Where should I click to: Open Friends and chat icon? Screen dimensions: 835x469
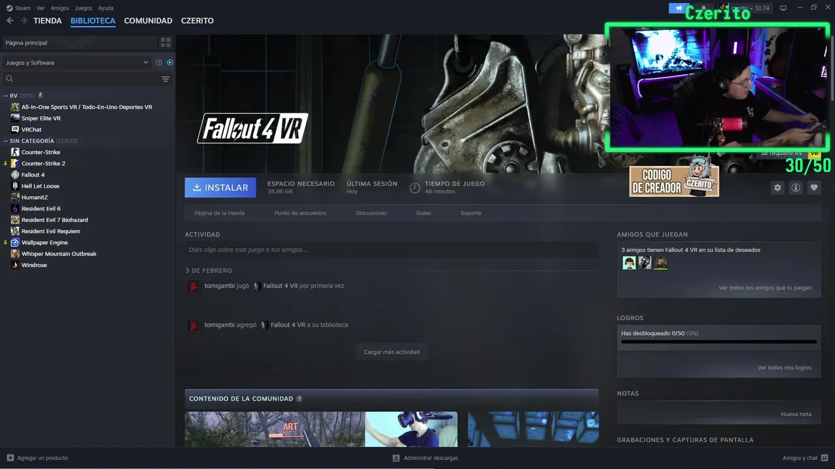coord(825,458)
